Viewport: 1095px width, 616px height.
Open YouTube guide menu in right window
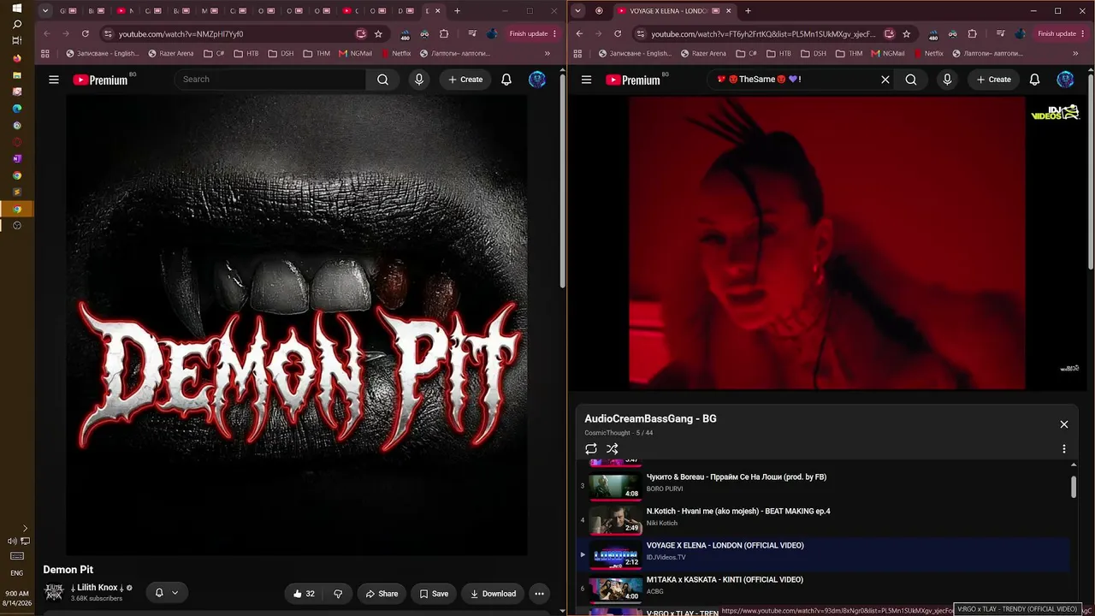(x=586, y=80)
